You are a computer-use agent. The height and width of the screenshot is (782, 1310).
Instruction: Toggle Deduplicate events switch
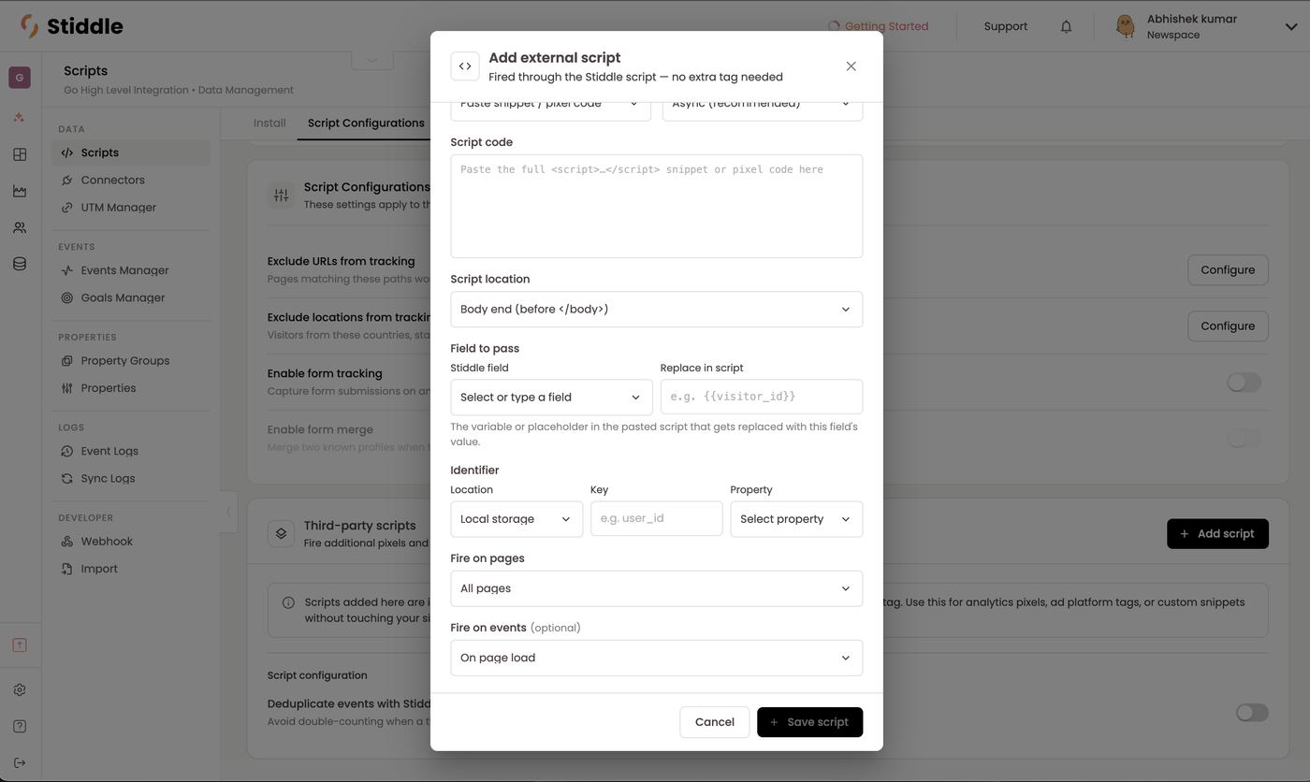pos(1252,713)
